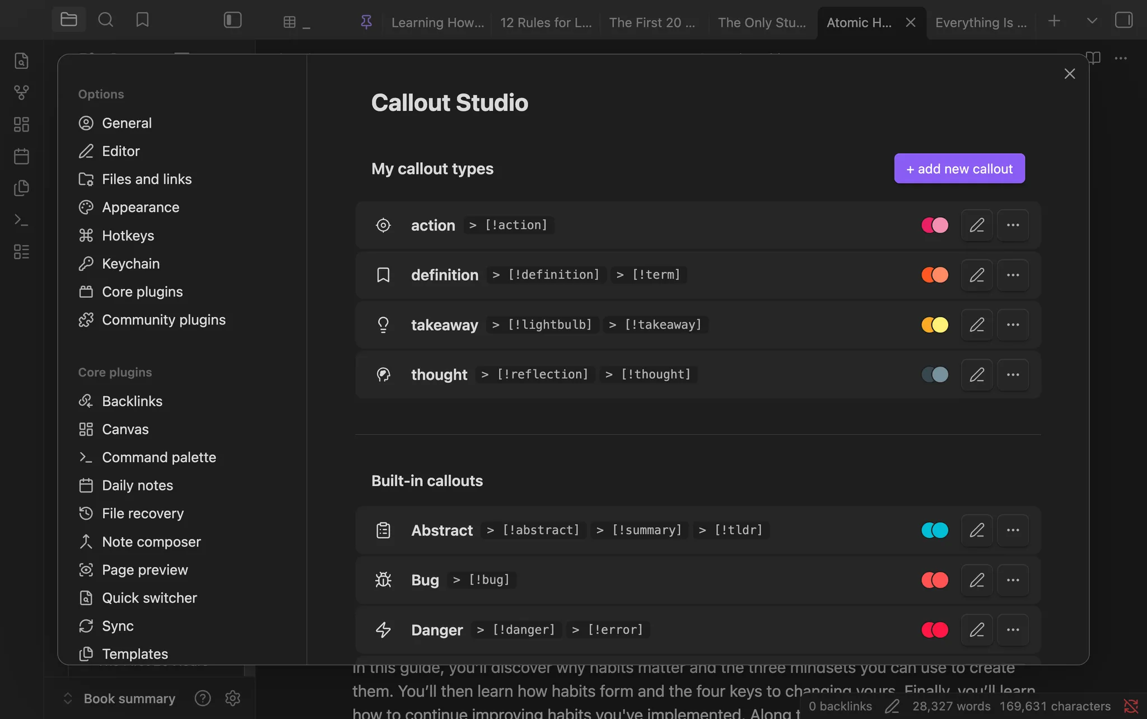The width and height of the screenshot is (1147, 719).
Task: Open daily note calendar ribbon icon
Action: click(21, 156)
